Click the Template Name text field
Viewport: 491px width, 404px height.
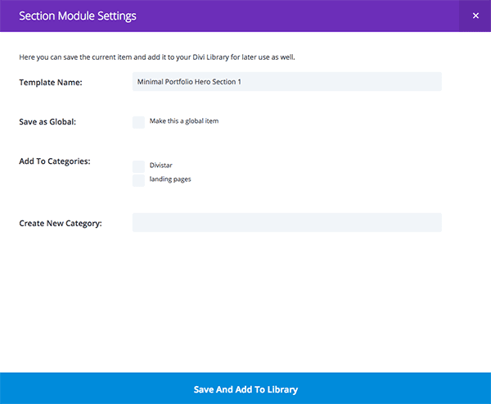[x=286, y=82]
